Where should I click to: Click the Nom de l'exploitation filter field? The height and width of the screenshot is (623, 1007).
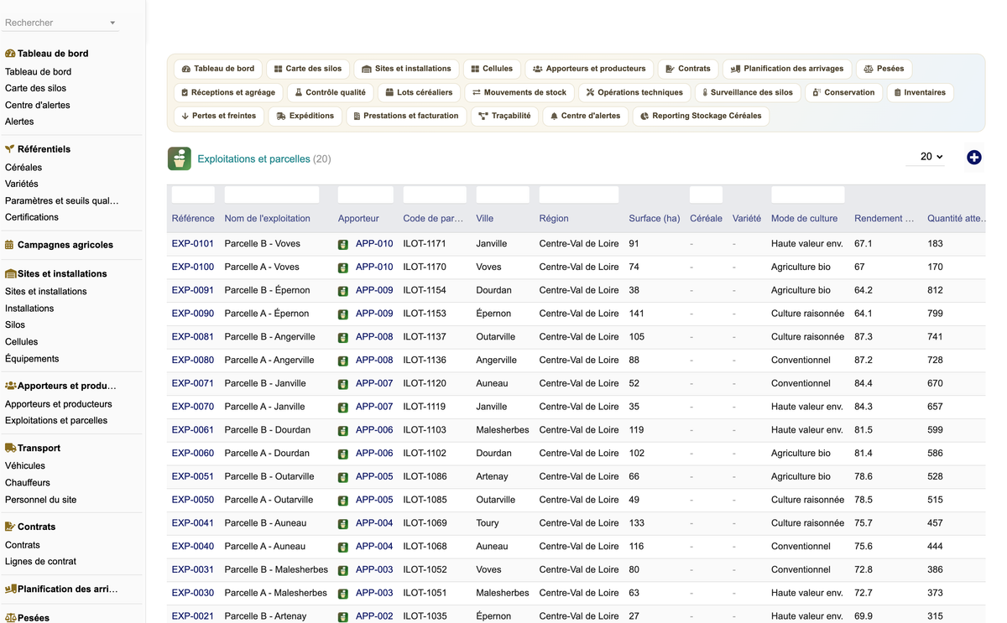coord(272,195)
